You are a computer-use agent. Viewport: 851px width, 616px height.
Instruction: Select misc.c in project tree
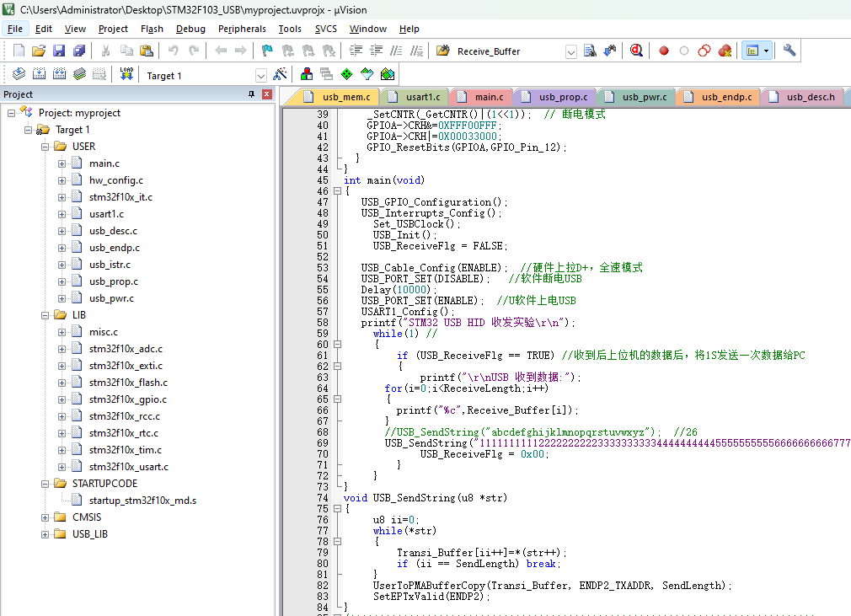pos(103,332)
